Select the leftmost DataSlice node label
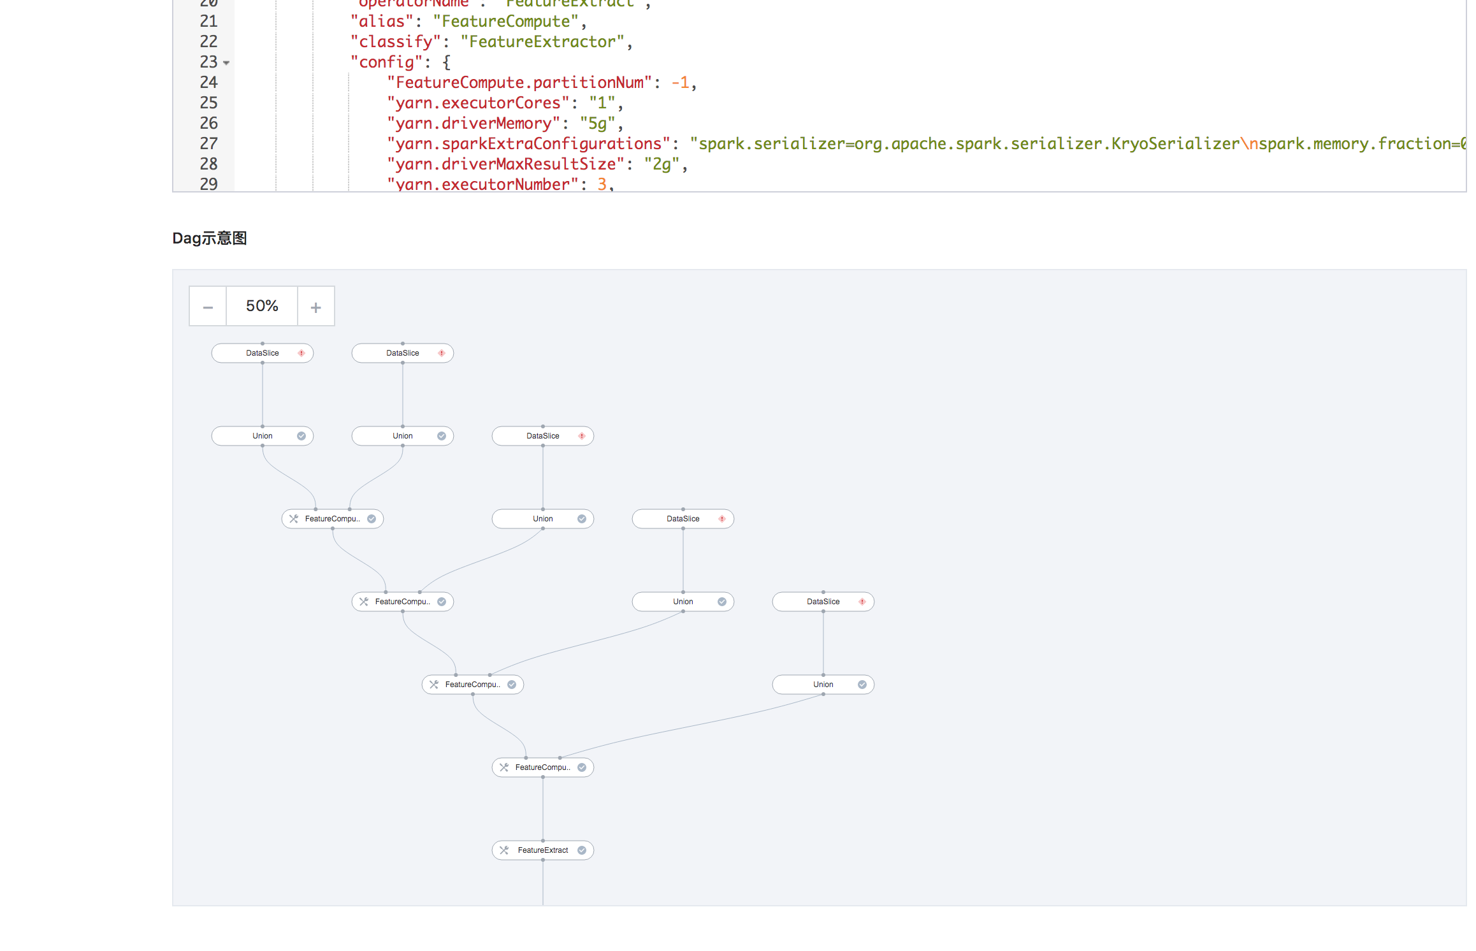The height and width of the screenshot is (951, 1476). point(263,353)
